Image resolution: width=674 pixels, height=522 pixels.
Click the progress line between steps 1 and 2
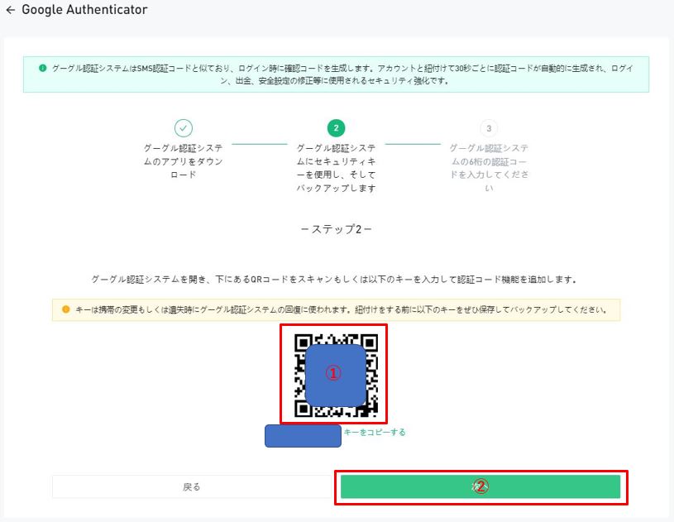(260, 144)
